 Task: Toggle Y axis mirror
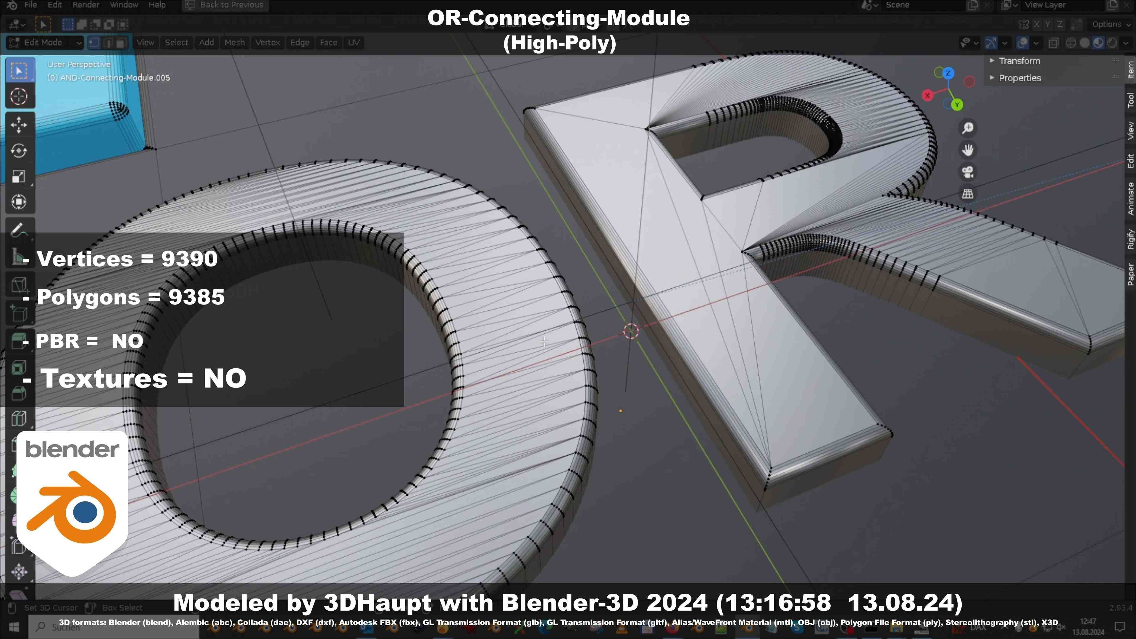coord(1048,24)
